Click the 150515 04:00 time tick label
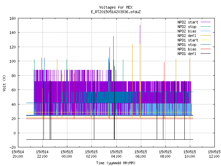 [x=116, y=154]
